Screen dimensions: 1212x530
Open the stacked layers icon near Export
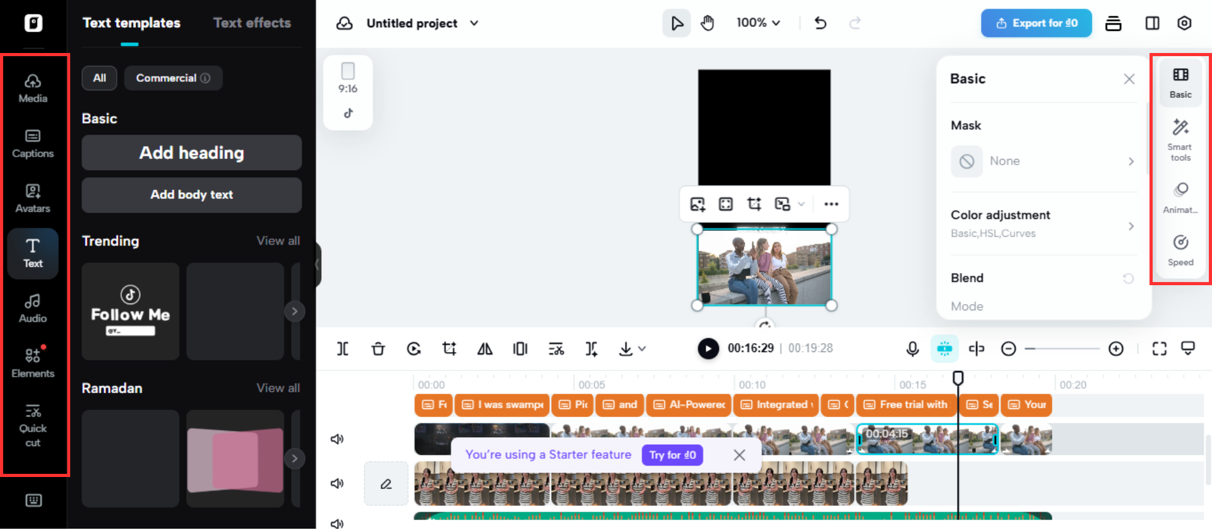point(1114,23)
